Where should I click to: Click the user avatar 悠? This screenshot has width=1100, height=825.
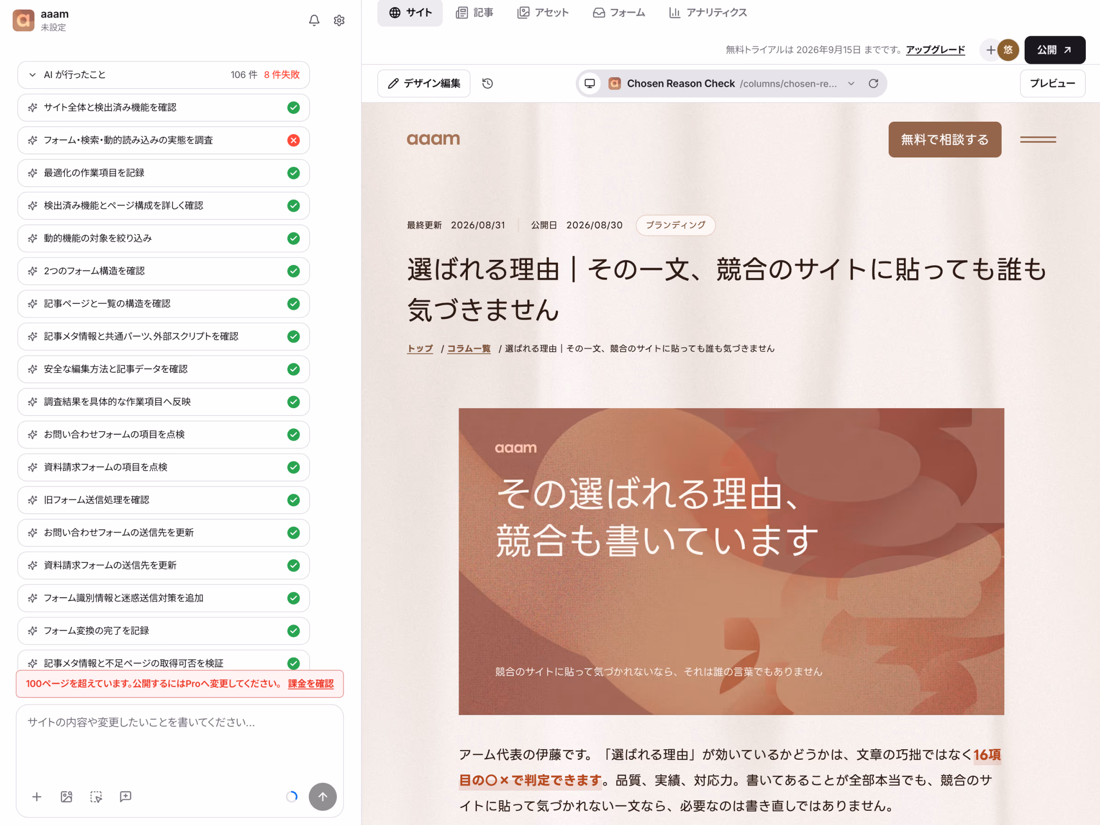[1008, 50]
